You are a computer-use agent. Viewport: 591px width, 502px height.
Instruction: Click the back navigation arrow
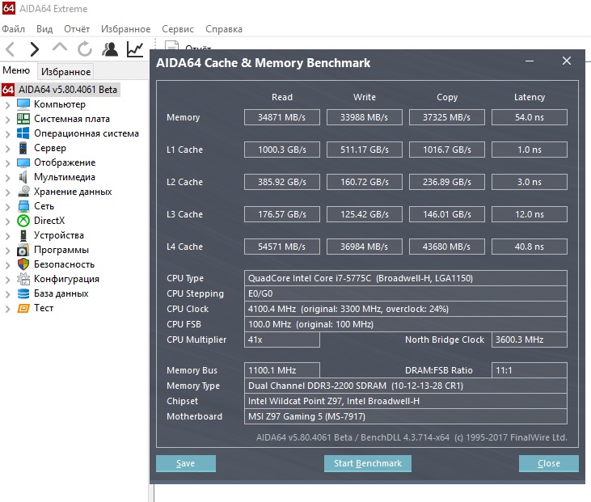[11, 49]
